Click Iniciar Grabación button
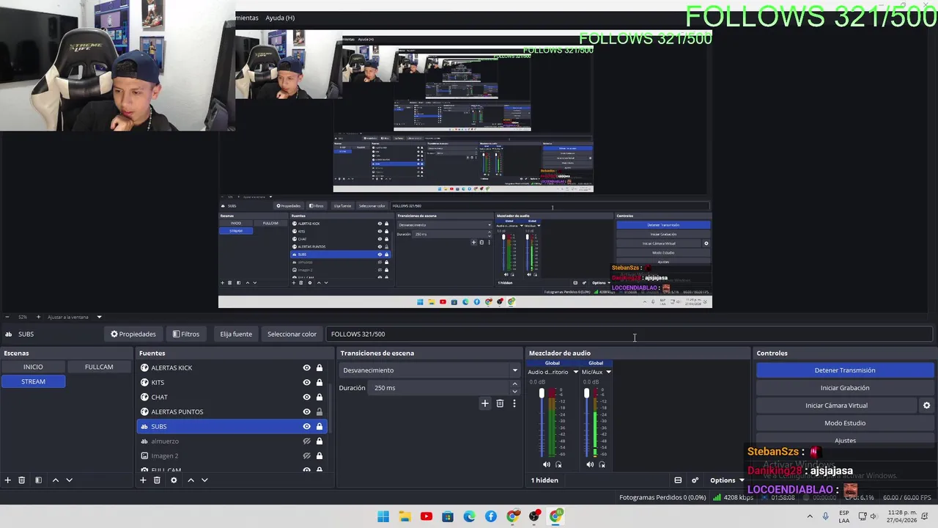The height and width of the screenshot is (528, 938). tap(845, 388)
